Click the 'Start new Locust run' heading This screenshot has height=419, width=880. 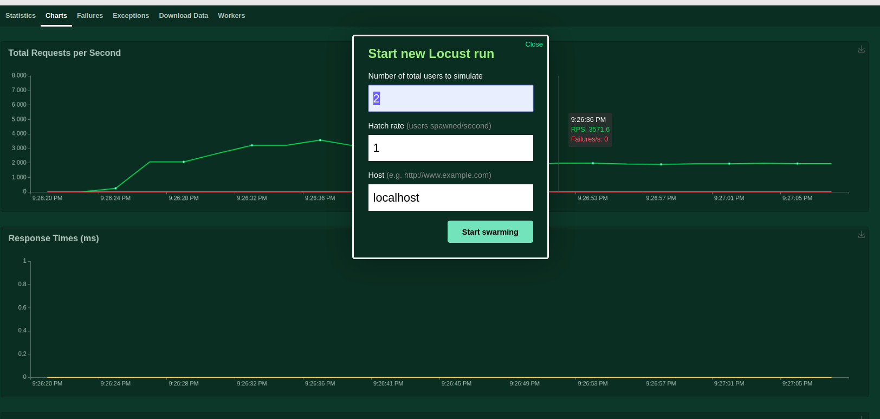(x=431, y=54)
